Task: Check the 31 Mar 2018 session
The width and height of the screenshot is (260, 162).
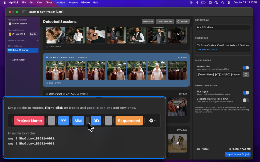Action: pyautogui.click(x=47, y=94)
